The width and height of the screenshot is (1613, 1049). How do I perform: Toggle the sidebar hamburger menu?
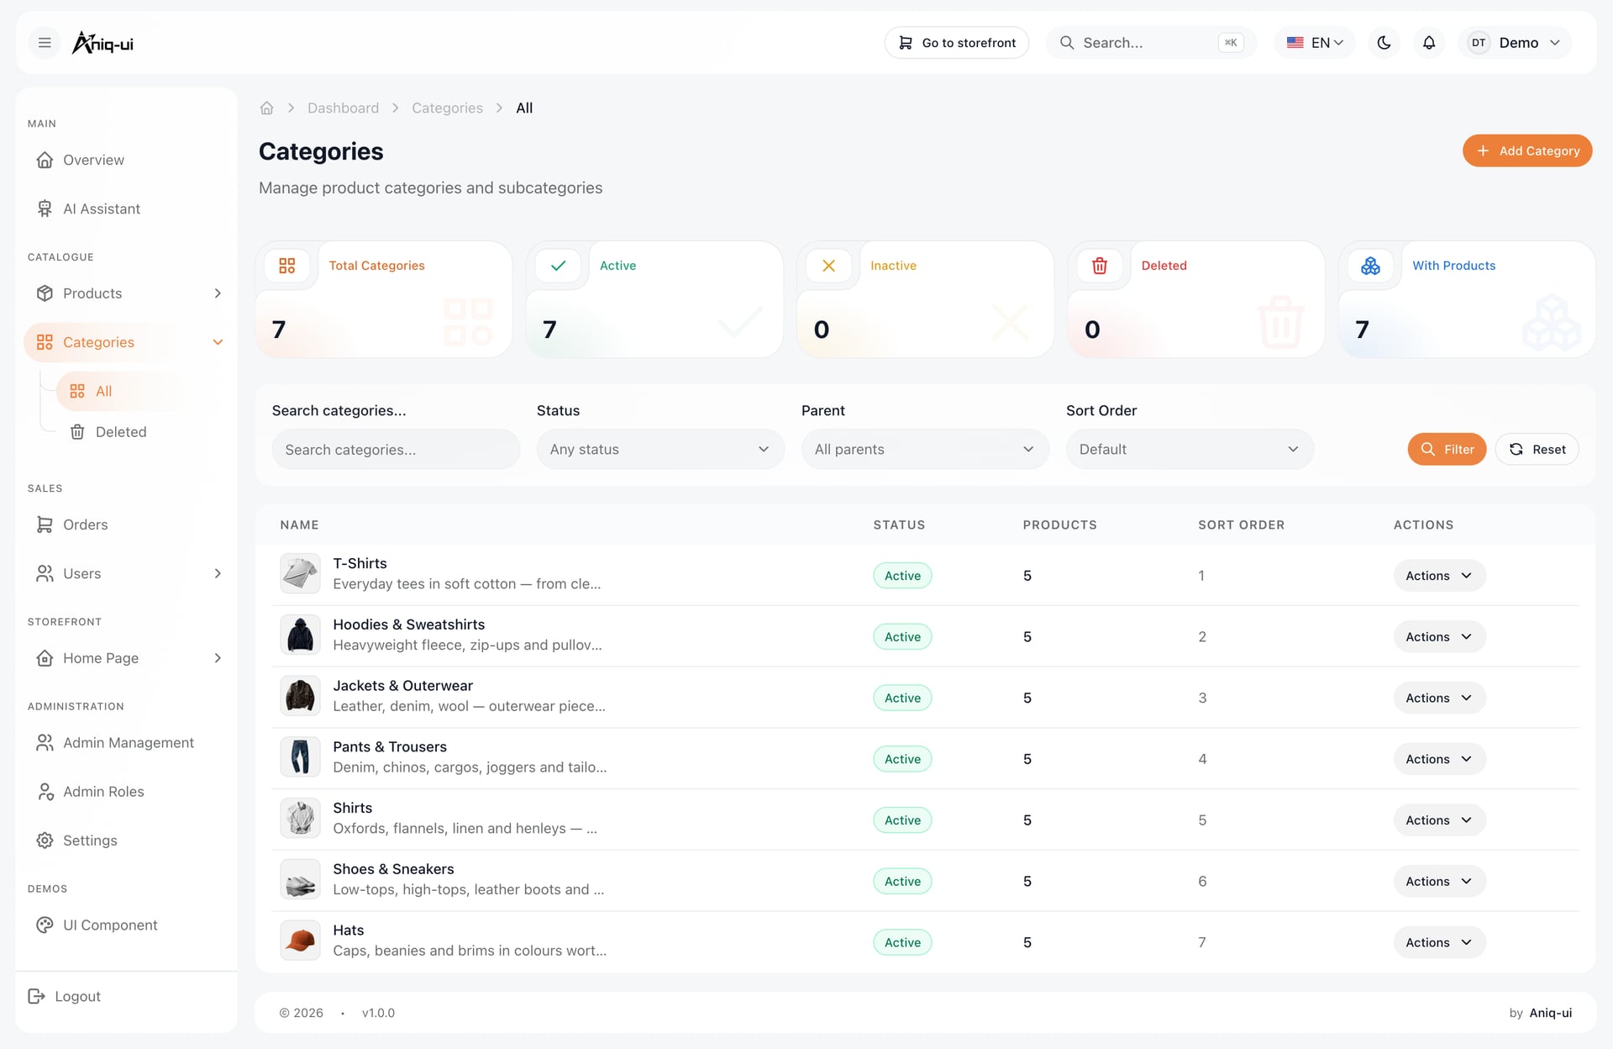click(x=45, y=43)
